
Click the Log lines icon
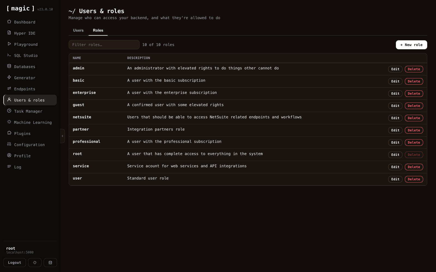(x=9, y=166)
